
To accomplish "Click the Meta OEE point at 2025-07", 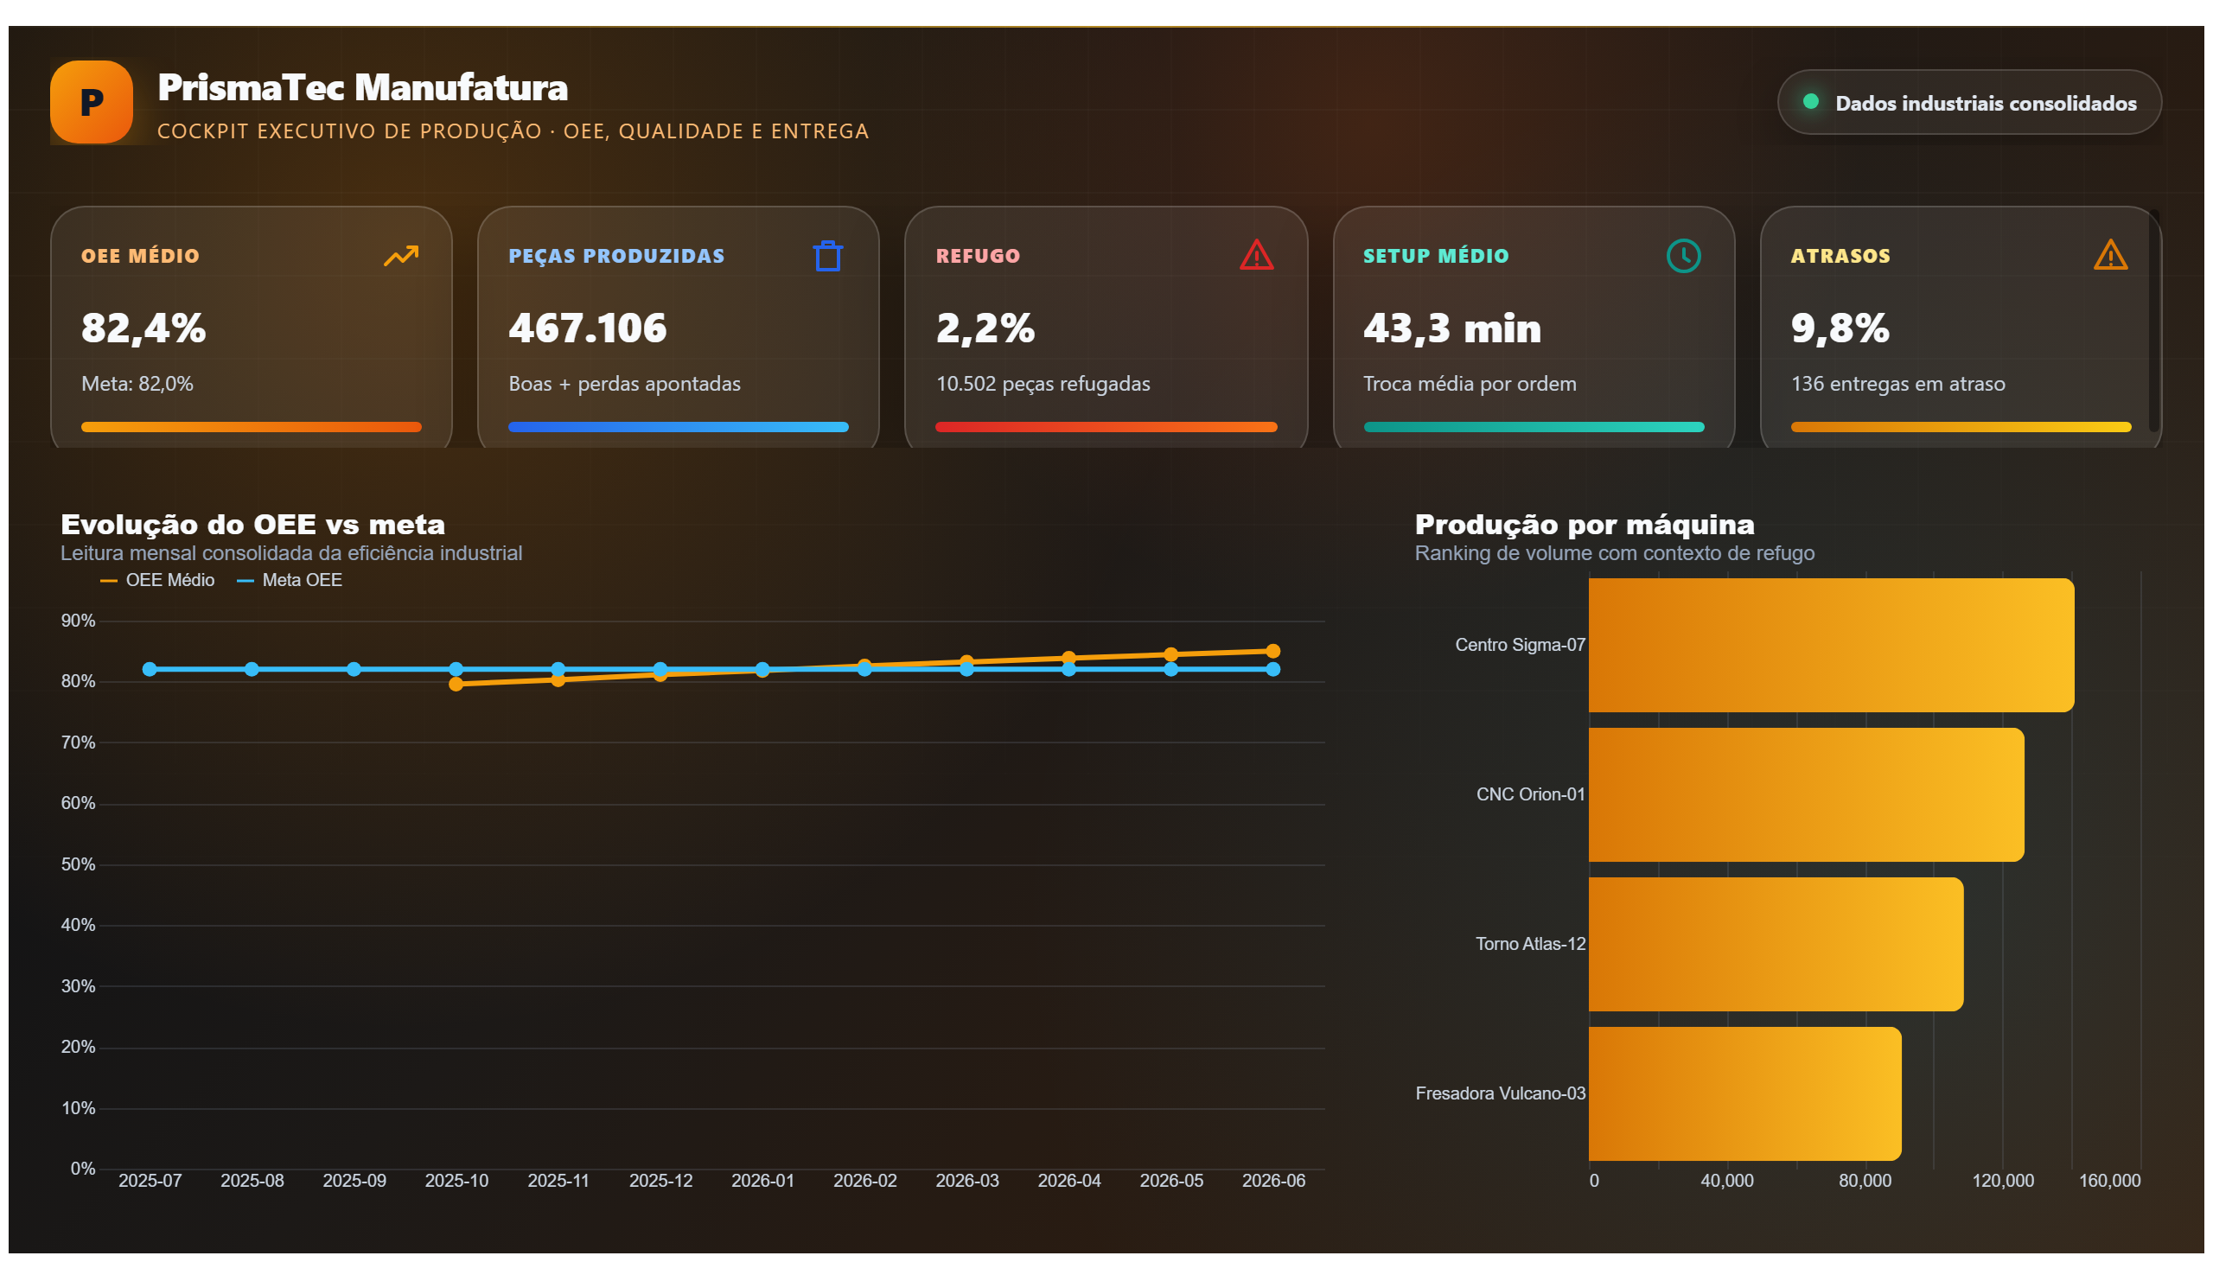I will (149, 669).
